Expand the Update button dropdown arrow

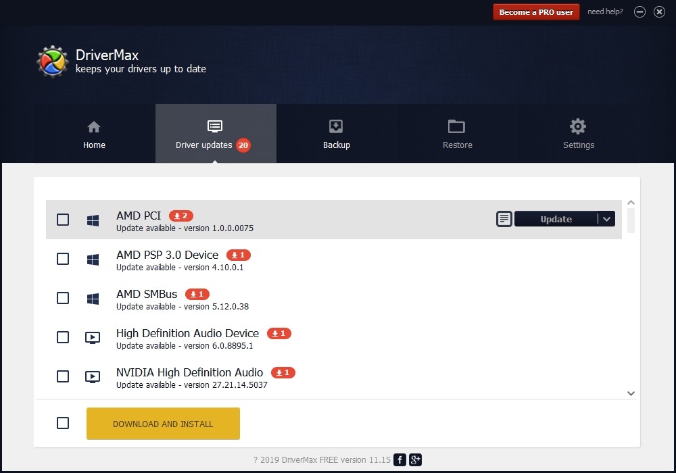[x=606, y=219]
